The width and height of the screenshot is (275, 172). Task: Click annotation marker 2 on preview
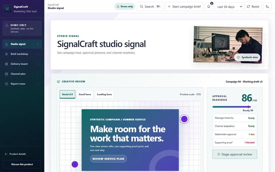click(75, 165)
